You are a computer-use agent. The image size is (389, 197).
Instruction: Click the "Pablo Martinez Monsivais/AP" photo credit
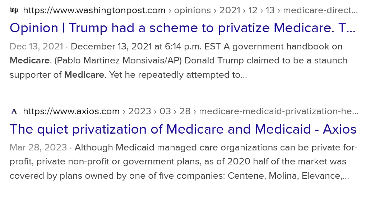click(x=119, y=61)
